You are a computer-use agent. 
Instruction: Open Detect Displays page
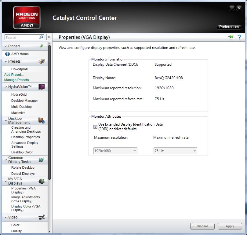tap(23, 174)
